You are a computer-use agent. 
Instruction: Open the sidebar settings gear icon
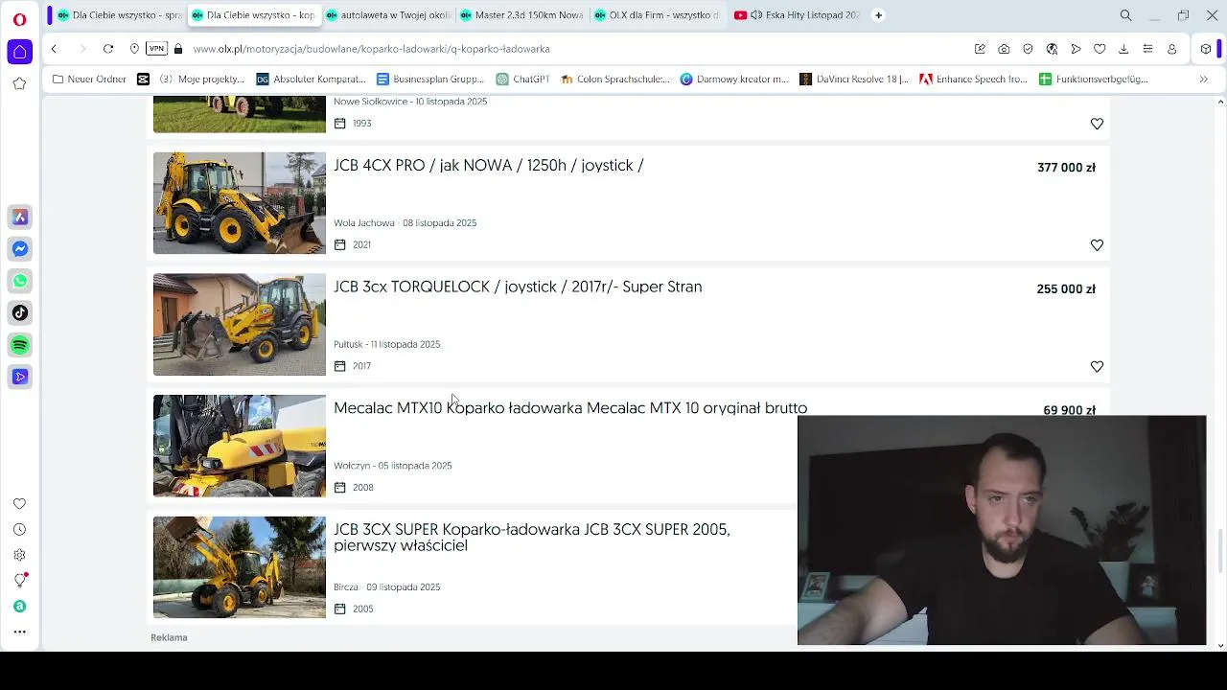[x=19, y=555]
